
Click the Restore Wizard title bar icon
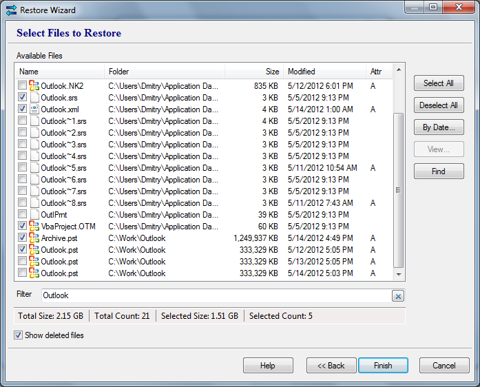click(10, 10)
